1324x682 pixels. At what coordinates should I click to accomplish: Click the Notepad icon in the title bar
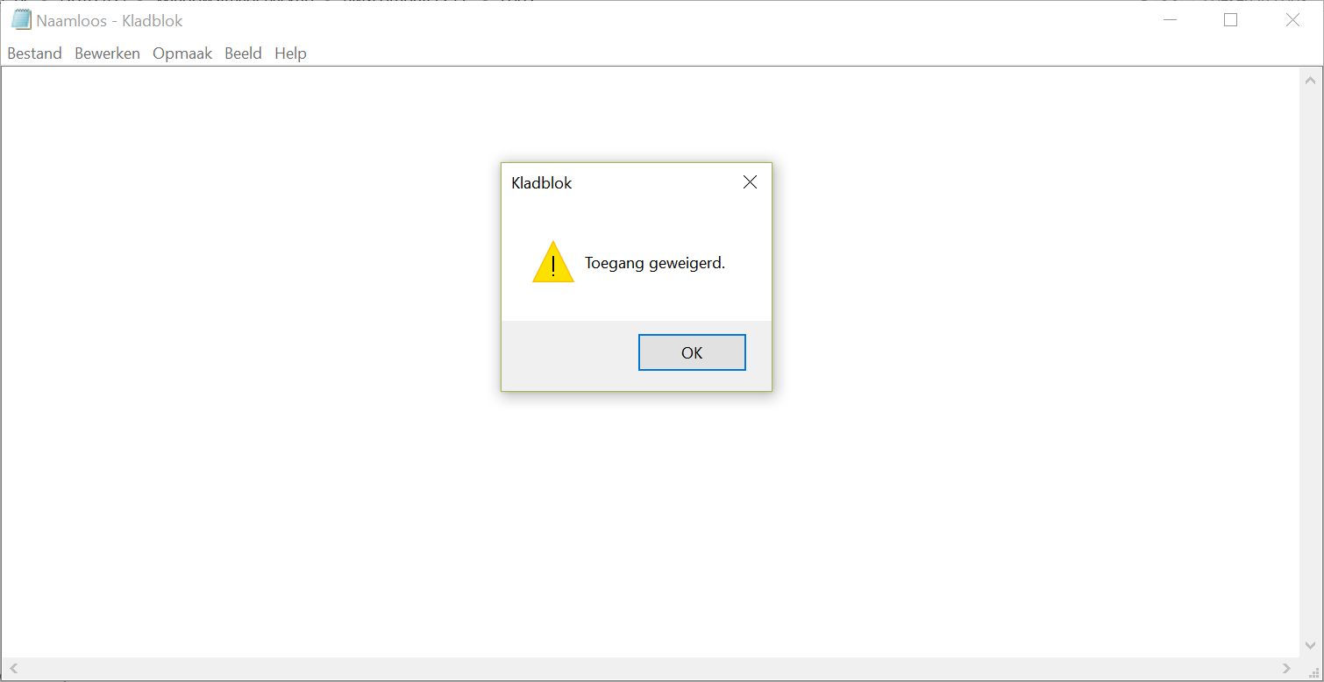click(x=21, y=20)
